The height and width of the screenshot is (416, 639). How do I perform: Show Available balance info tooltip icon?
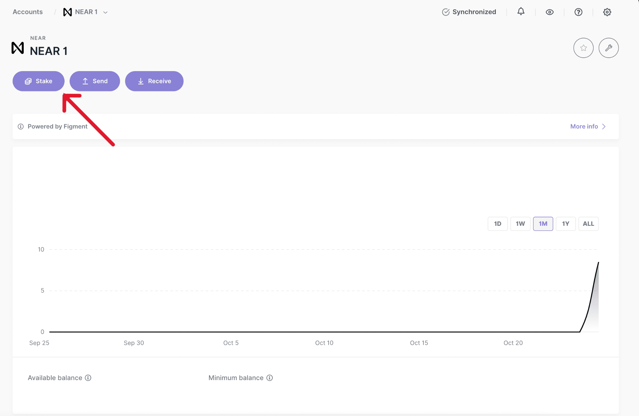tap(88, 378)
